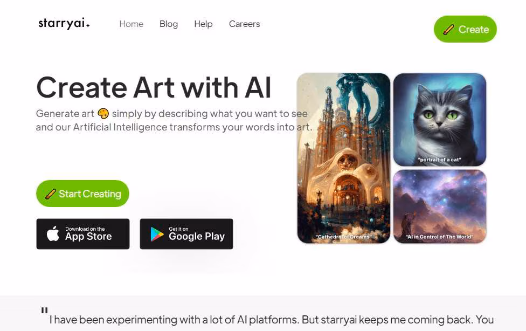
Task: Open the Cathedral of Dreams artwork
Action: click(343, 158)
